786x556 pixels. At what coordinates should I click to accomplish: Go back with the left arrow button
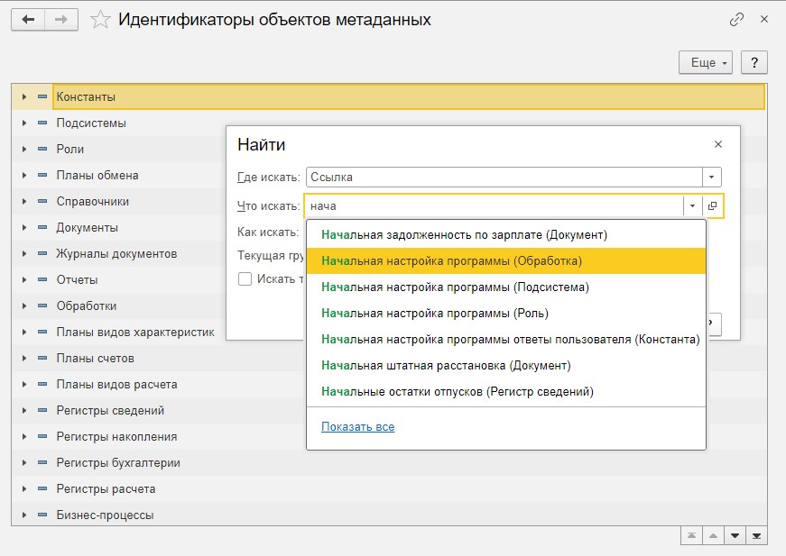(28, 20)
